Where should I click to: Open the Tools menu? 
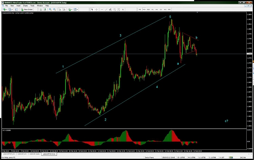(32, 6)
